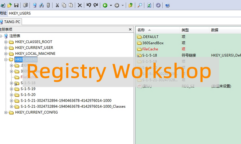Click the Refresh icon in toolbar
The height and width of the screenshot is (144, 241).
(149, 5)
